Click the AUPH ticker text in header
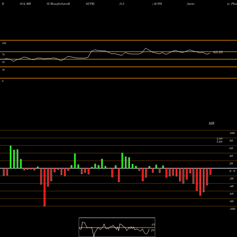Viewport: 237px width, 237px height. [x=157, y=4]
